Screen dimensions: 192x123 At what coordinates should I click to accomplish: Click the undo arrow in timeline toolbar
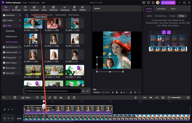coord(4,98)
